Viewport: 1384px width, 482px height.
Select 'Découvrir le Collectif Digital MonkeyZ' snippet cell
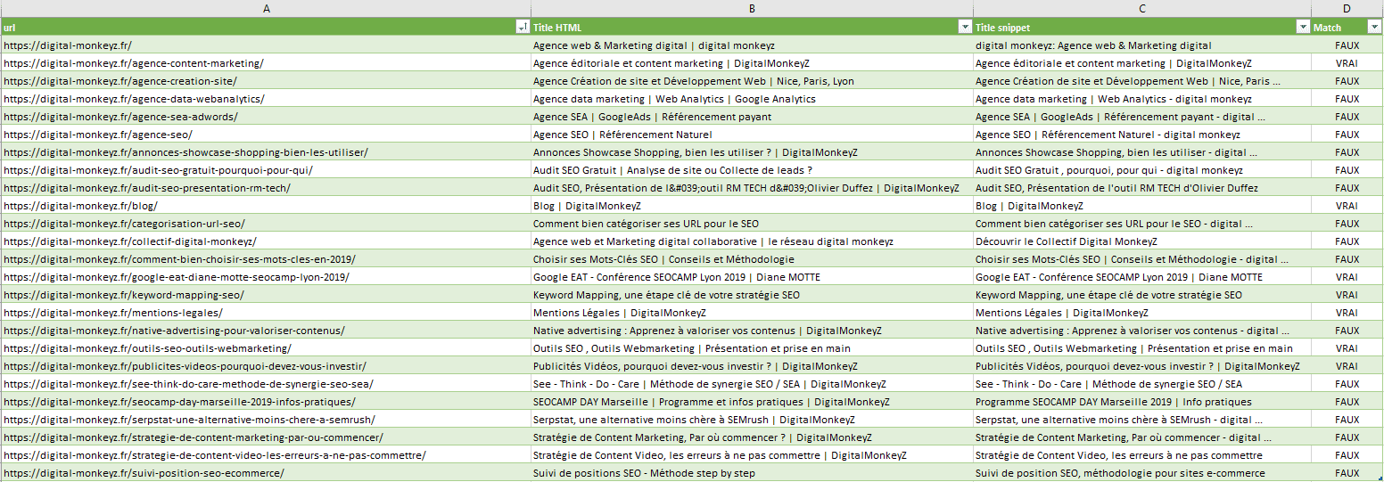[x=1066, y=241]
